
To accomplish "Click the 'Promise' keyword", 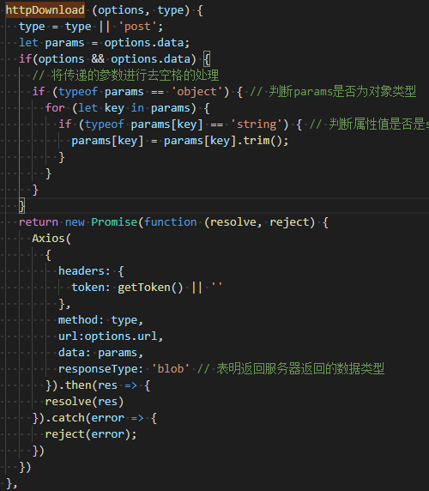I will (x=114, y=222).
